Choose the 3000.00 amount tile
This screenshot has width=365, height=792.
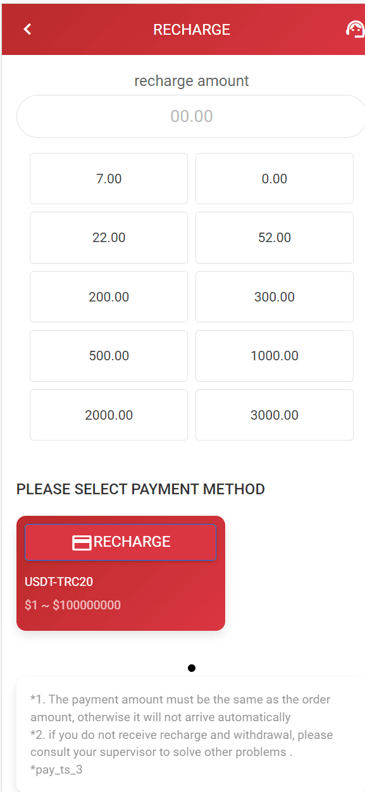tap(275, 415)
